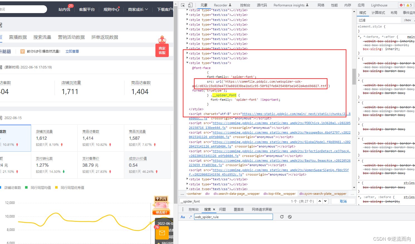Show right breadcrumb overflow ellipsis

[x=352, y=194]
